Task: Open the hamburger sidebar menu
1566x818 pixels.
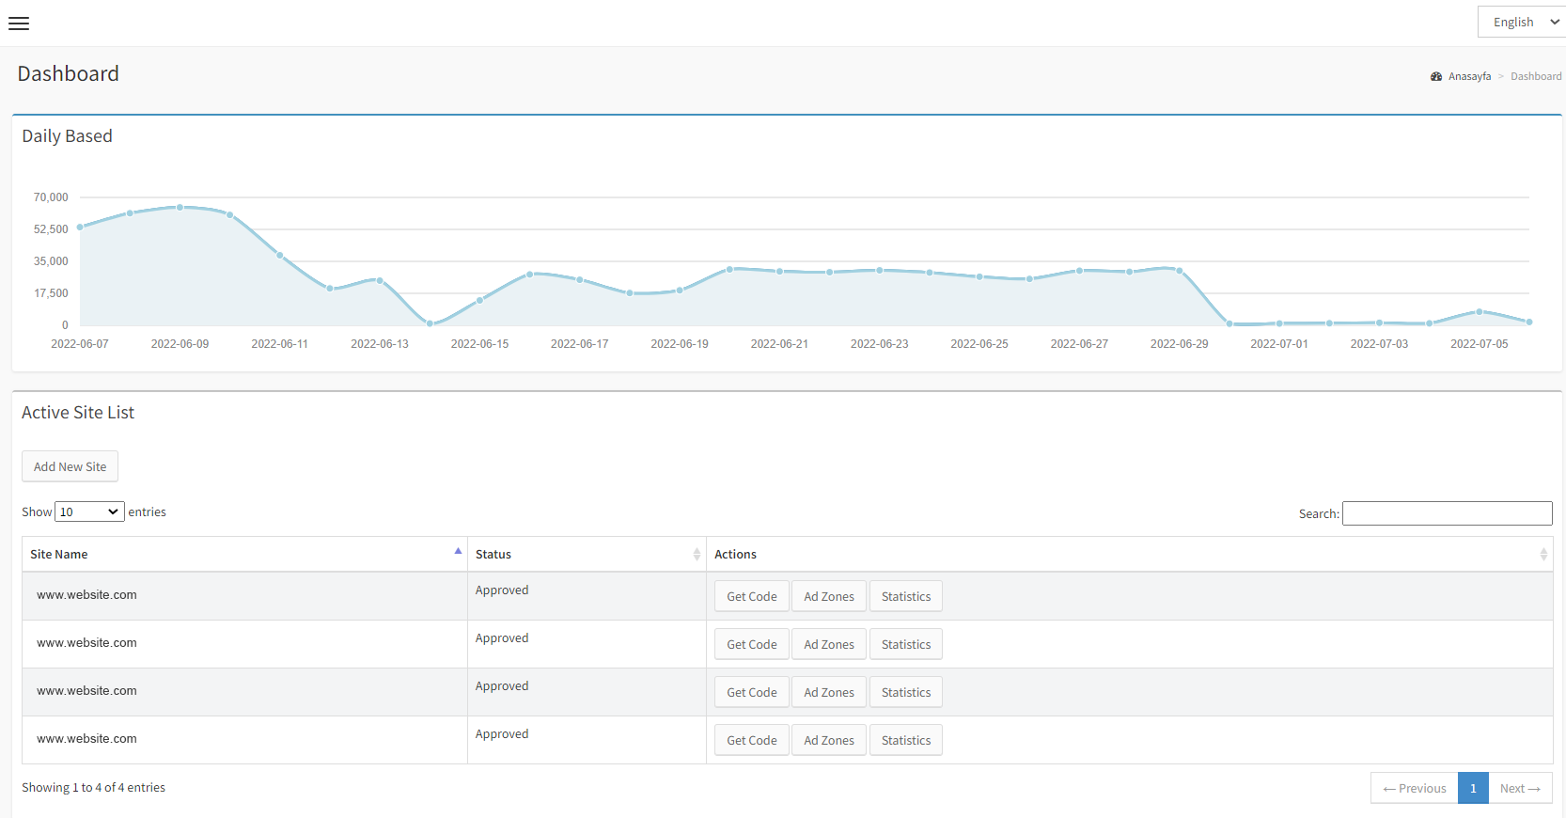Action: pos(19,24)
